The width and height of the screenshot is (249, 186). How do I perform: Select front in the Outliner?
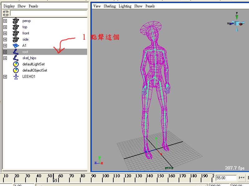tap(26, 33)
